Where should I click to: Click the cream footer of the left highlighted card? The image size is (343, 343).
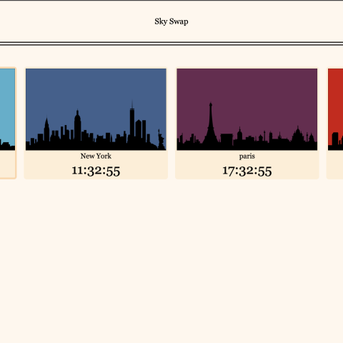tap(8, 164)
